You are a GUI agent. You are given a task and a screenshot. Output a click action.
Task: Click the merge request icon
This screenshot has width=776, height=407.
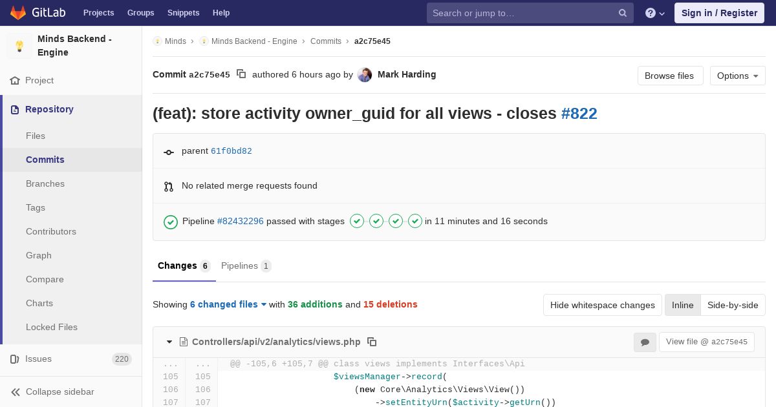point(169,187)
